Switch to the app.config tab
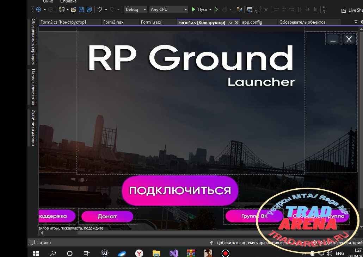This screenshot has height=257, width=363. [x=252, y=22]
